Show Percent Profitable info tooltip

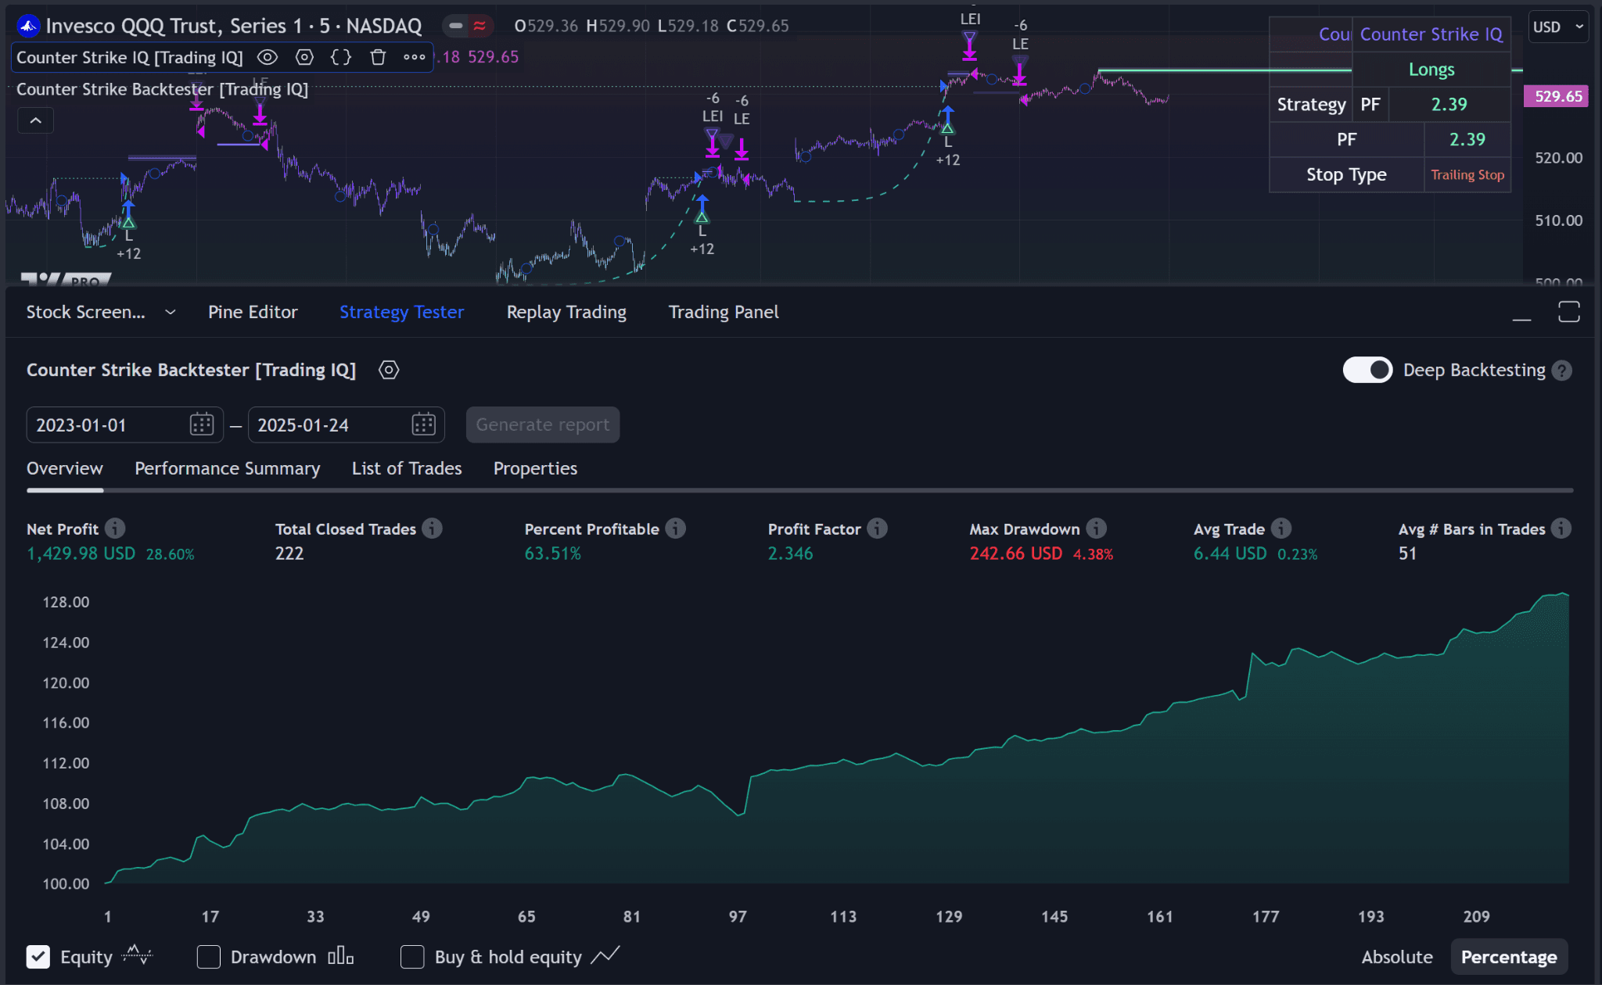675,528
